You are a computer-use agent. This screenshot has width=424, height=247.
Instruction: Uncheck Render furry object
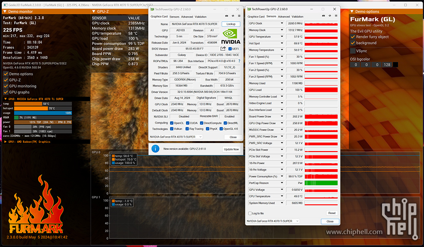point(353,37)
